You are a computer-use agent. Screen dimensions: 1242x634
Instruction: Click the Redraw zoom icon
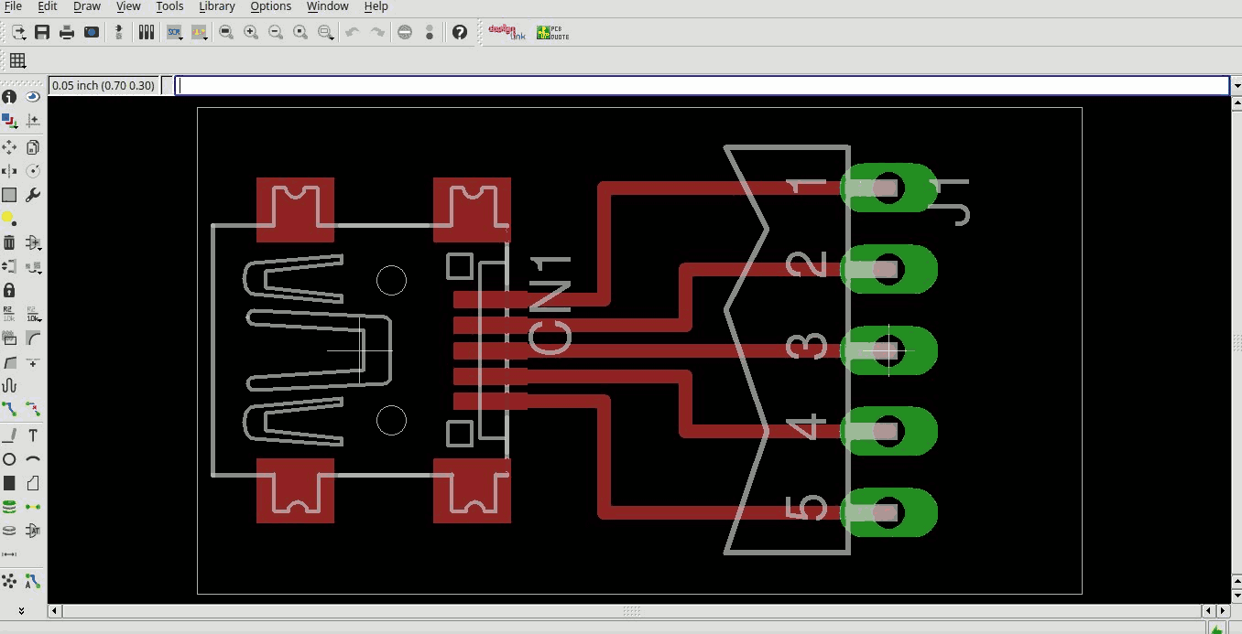(x=300, y=32)
